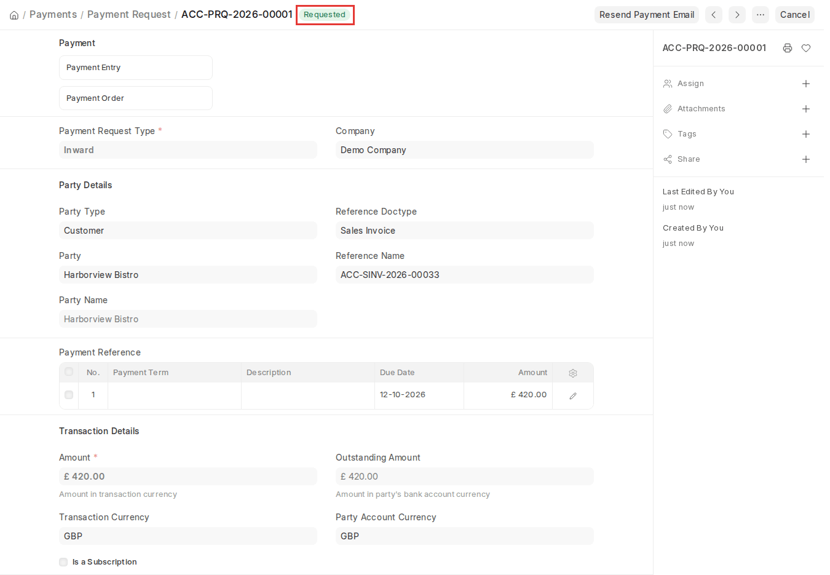Click Resend Payment Email button

tap(647, 15)
